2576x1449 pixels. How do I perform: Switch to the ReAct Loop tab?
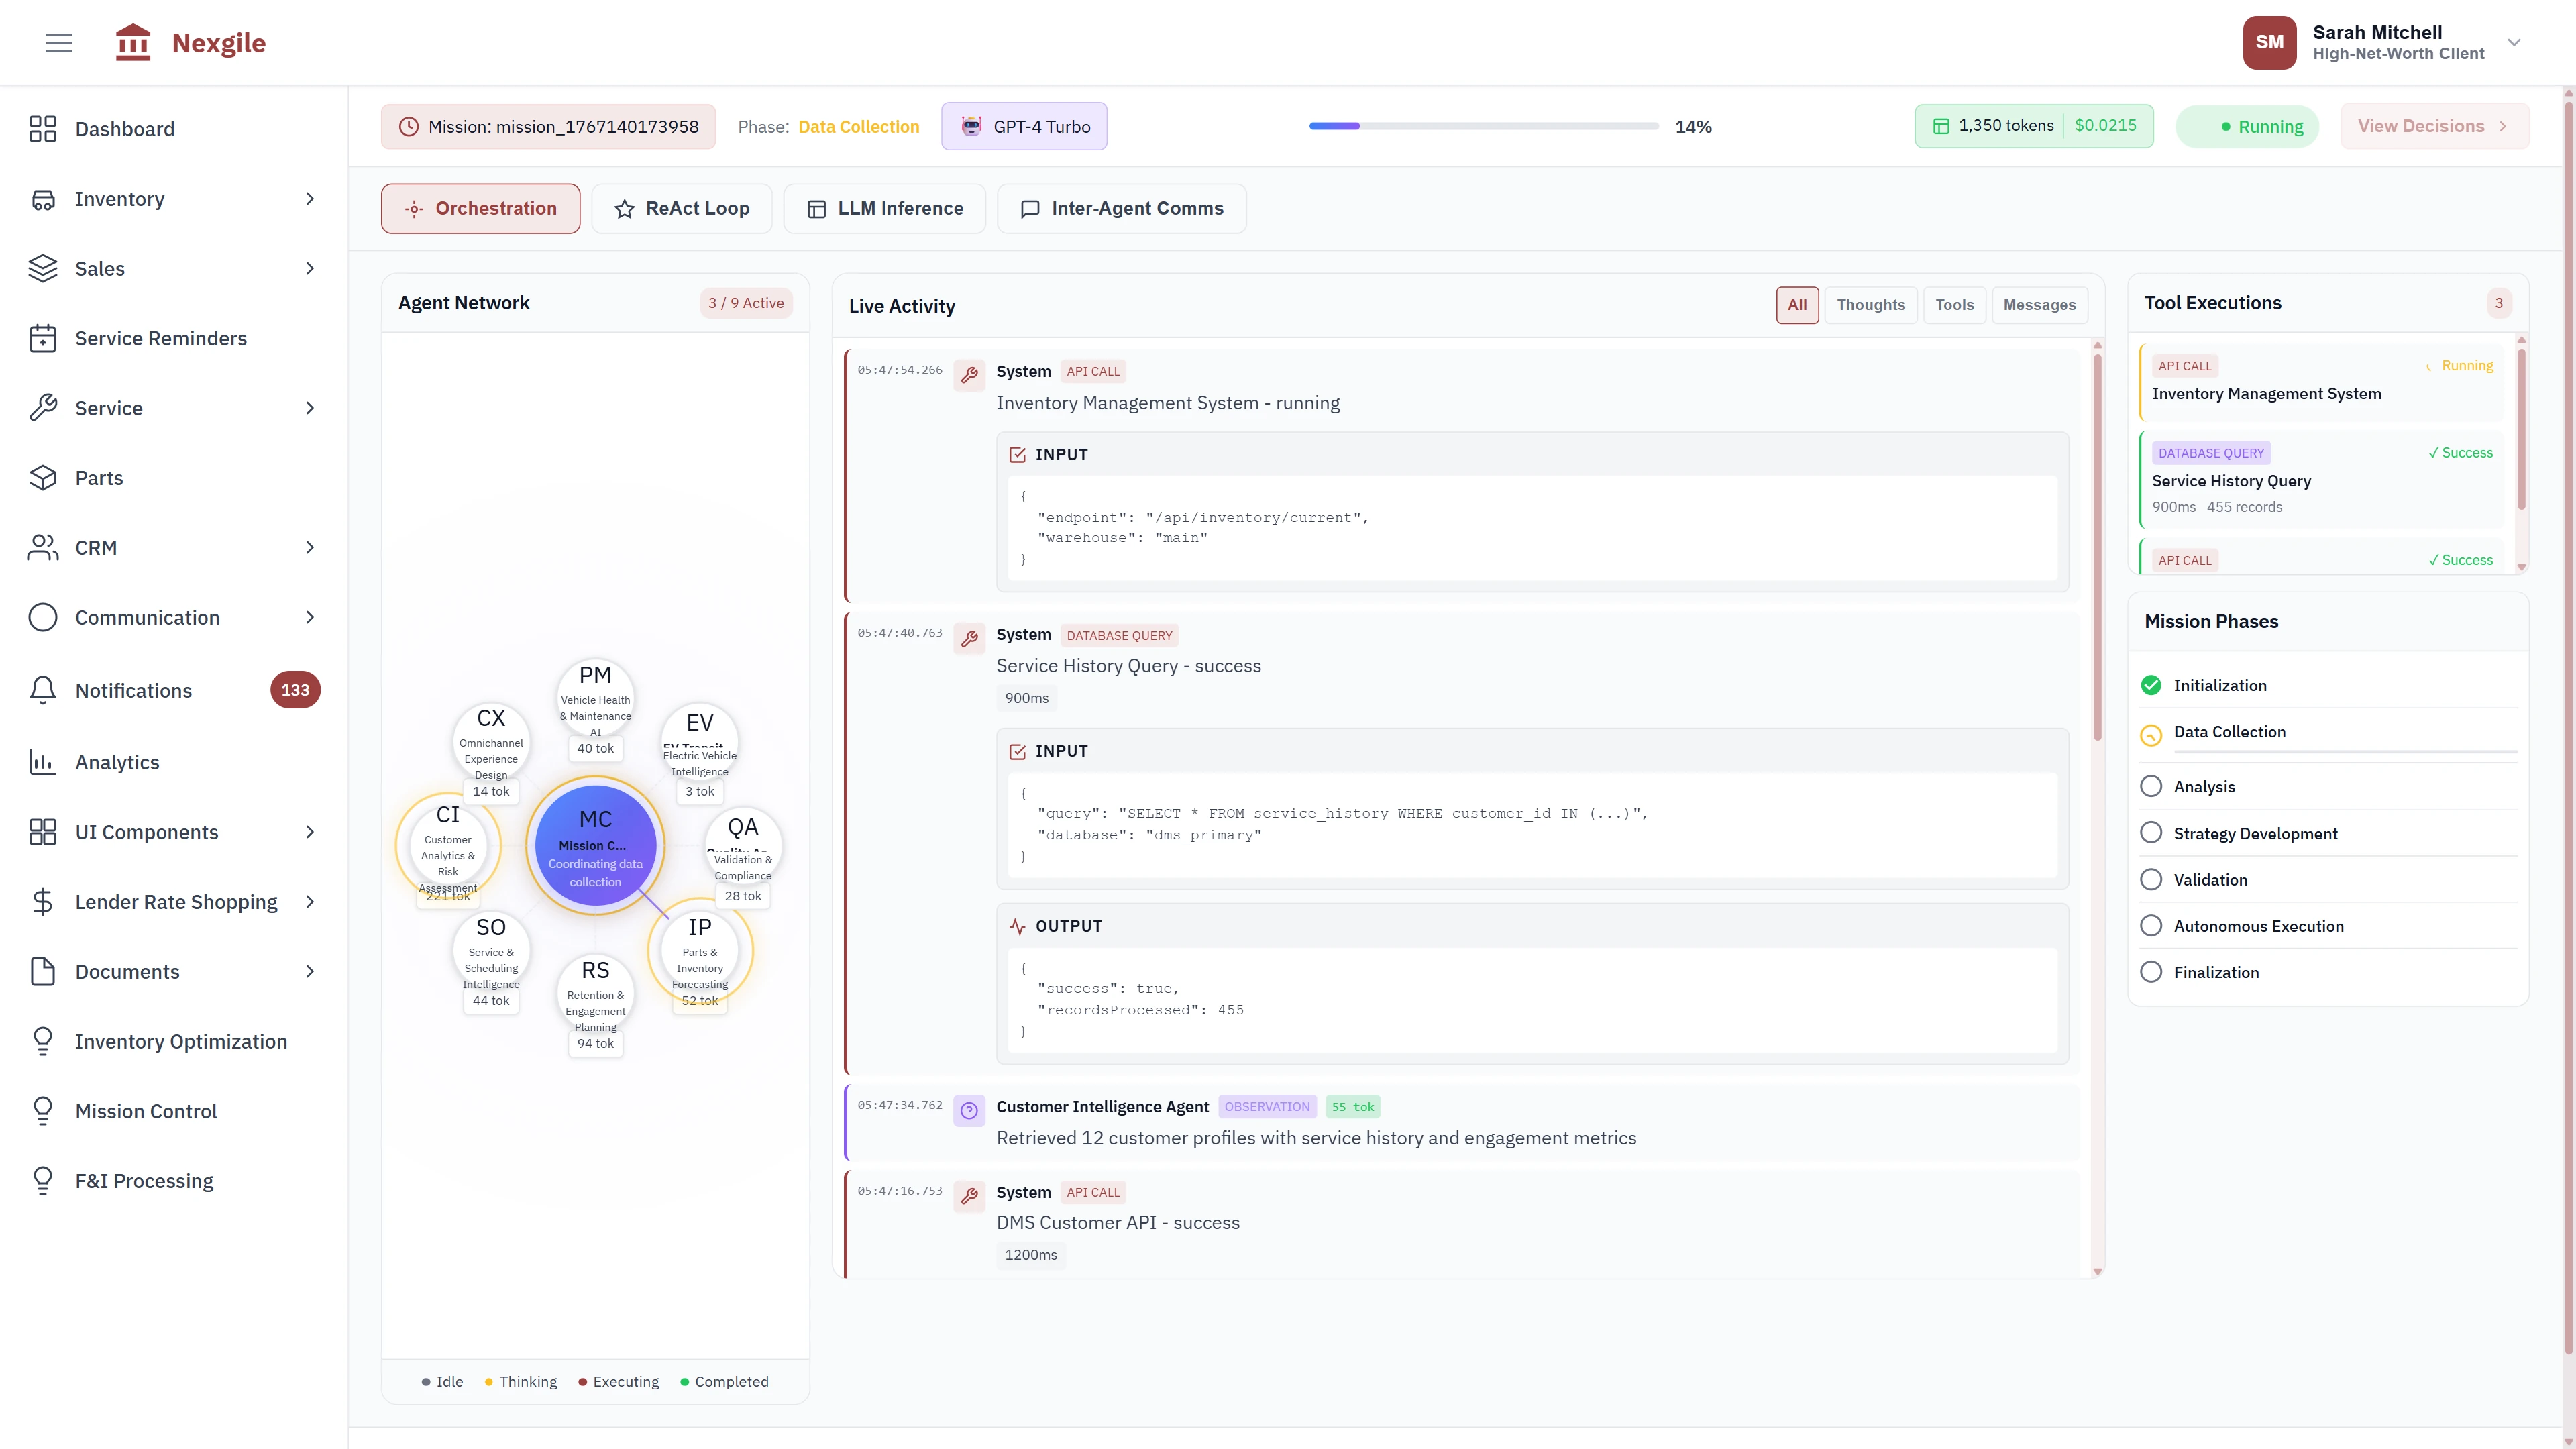tap(682, 208)
